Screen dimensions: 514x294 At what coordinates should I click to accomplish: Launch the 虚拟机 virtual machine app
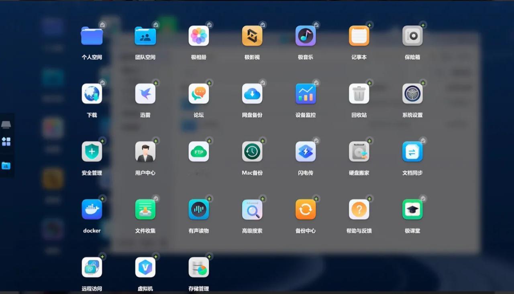145,267
